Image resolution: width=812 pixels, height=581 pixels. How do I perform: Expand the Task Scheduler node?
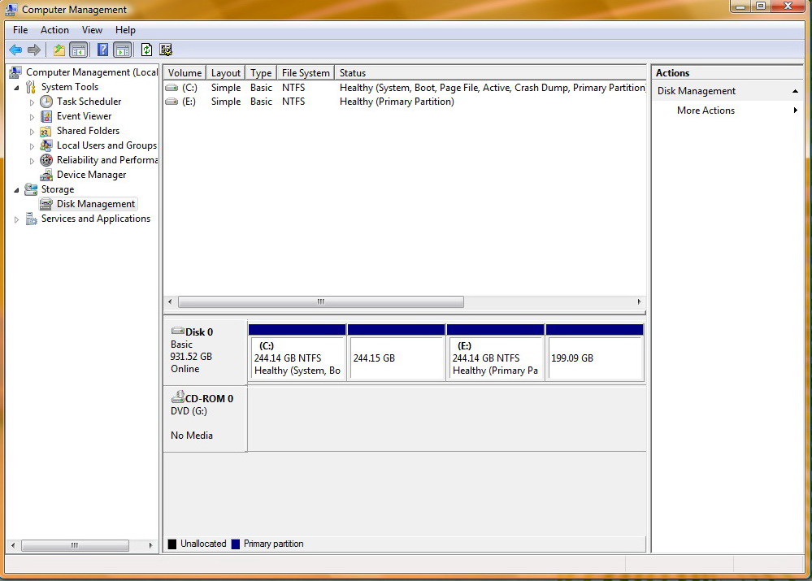[x=32, y=102]
